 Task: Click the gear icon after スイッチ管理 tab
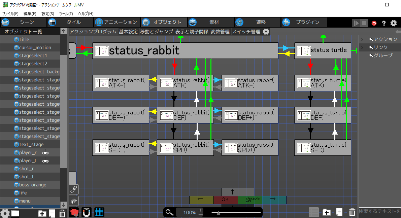coord(266,32)
